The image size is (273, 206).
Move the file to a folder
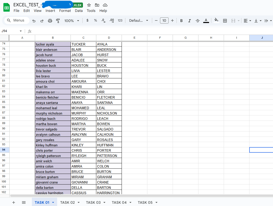point(97,5)
